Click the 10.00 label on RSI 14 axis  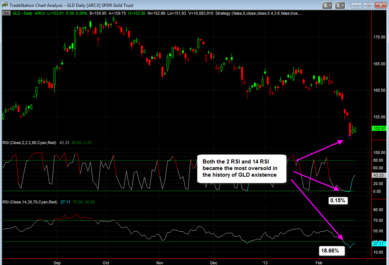coord(378,253)
